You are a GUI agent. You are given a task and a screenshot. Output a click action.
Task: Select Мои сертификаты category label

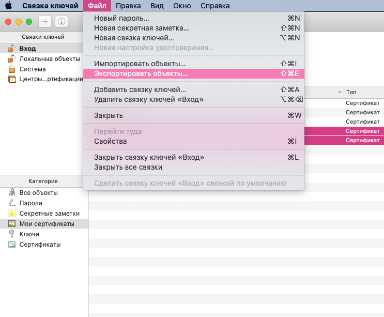click(x=47, y=224)
